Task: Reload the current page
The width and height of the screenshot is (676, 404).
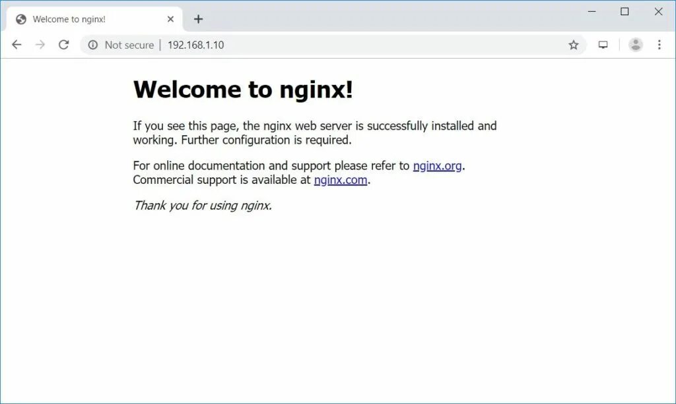Action: point(64,45)
